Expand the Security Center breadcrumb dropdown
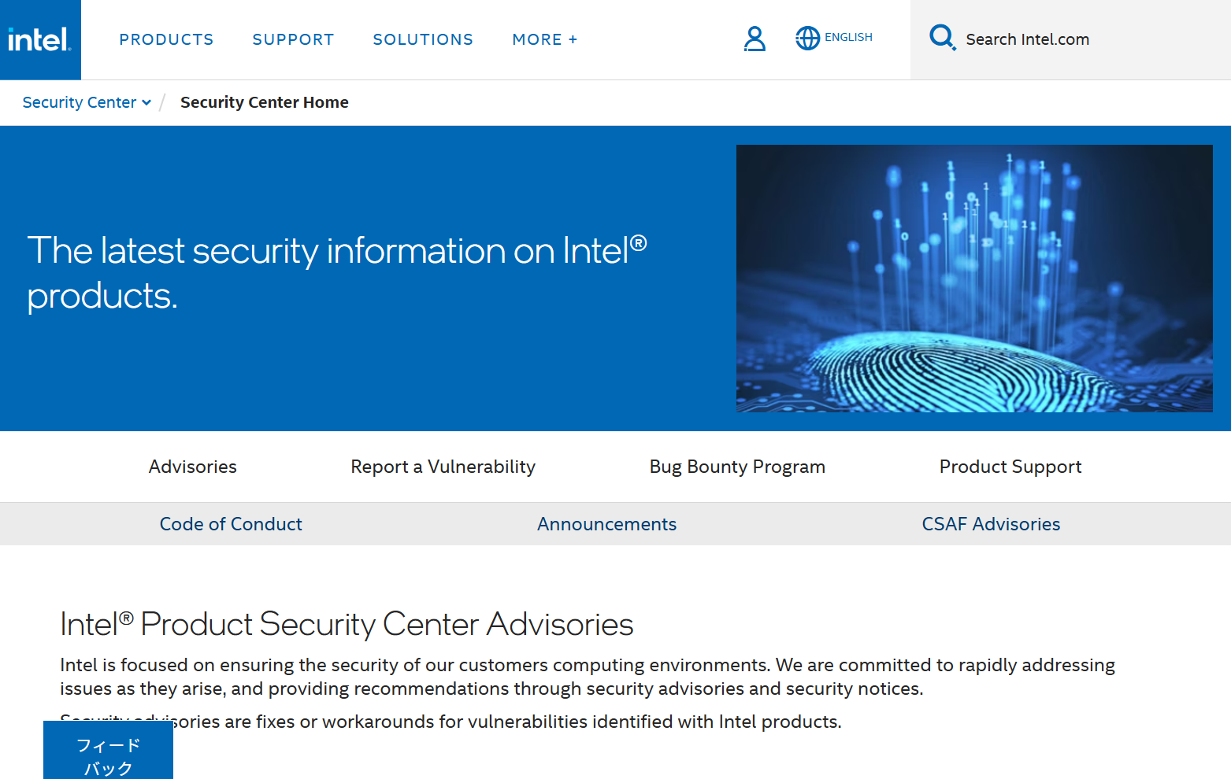The height and width of the screenshot is (779, 1231). pos(87,102)
